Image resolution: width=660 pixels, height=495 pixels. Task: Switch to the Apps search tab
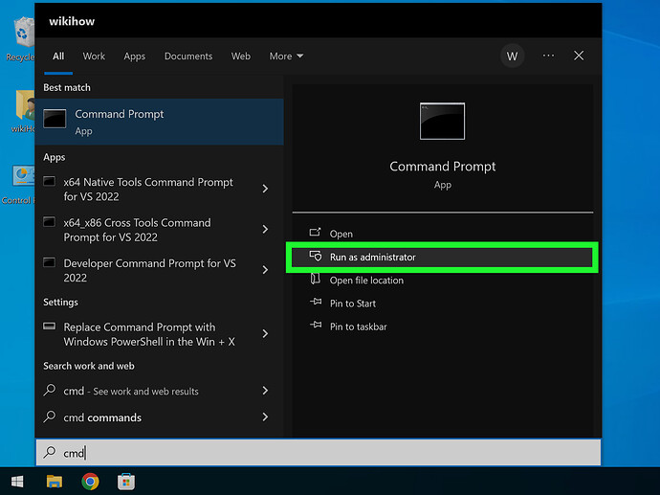[135, 56]
